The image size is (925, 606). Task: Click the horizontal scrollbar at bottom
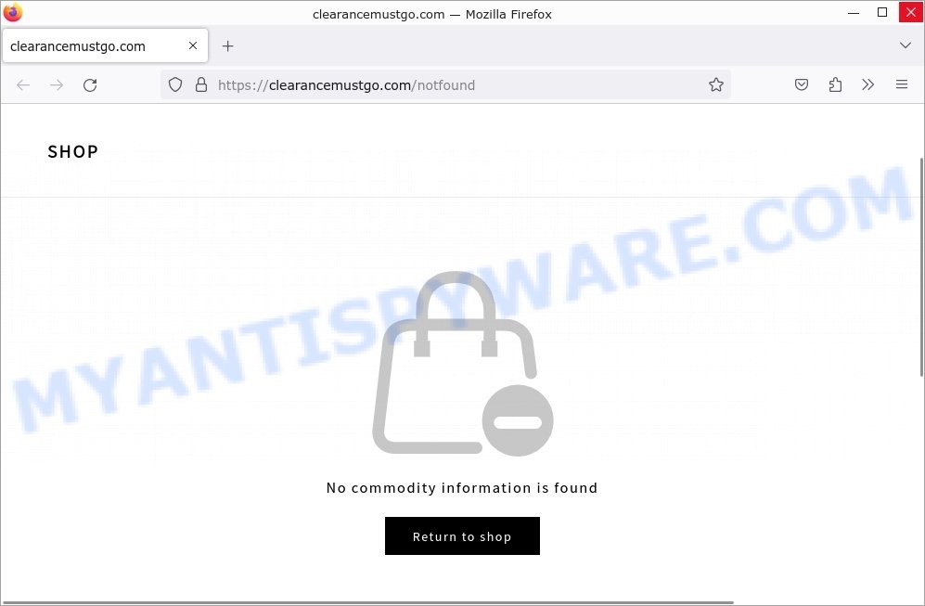coord(367,603)
